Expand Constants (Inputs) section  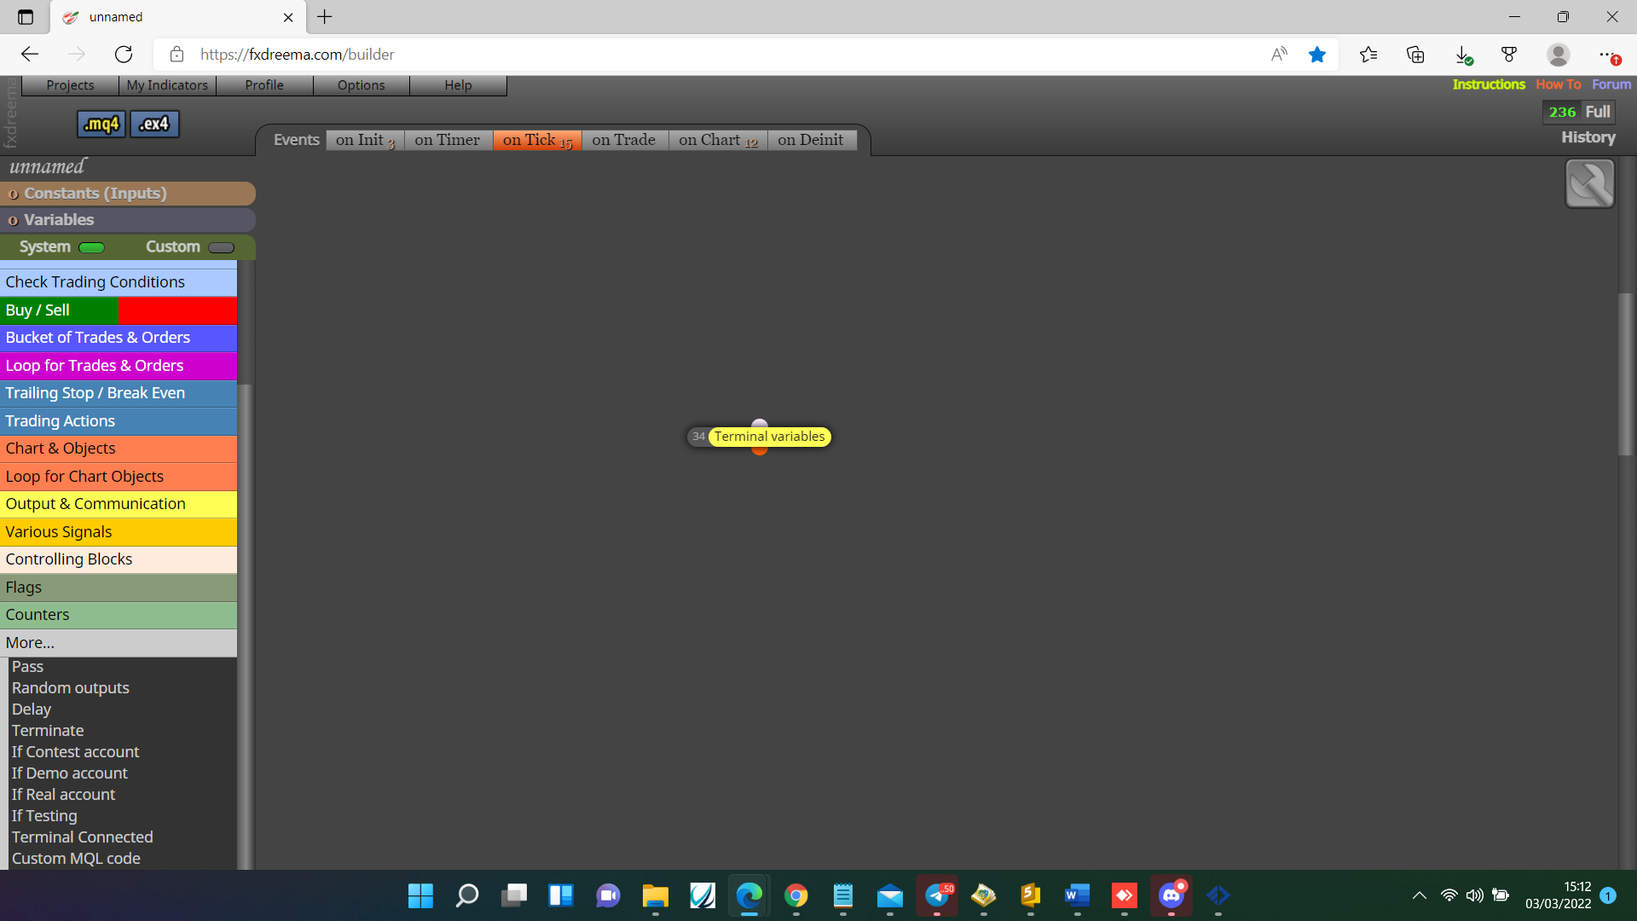pos(128,194)
